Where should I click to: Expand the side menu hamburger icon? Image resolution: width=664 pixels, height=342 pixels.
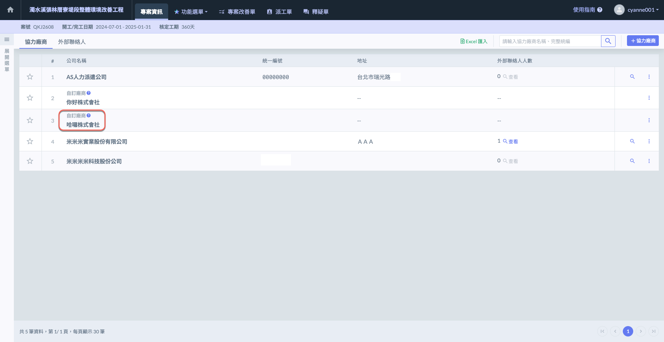point(7,39)
